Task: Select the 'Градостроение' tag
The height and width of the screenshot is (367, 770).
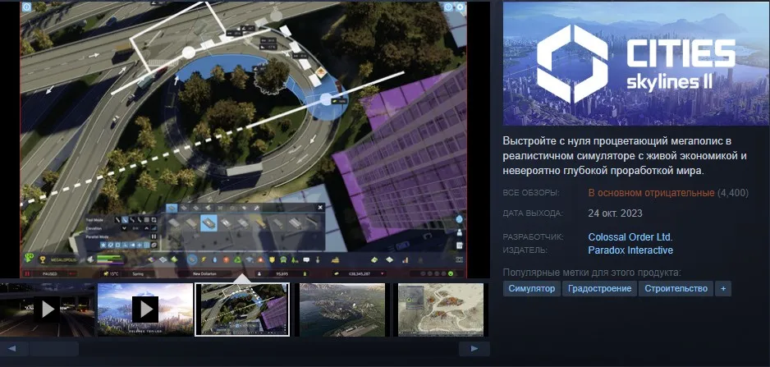Action: click(x=599, y=288)
